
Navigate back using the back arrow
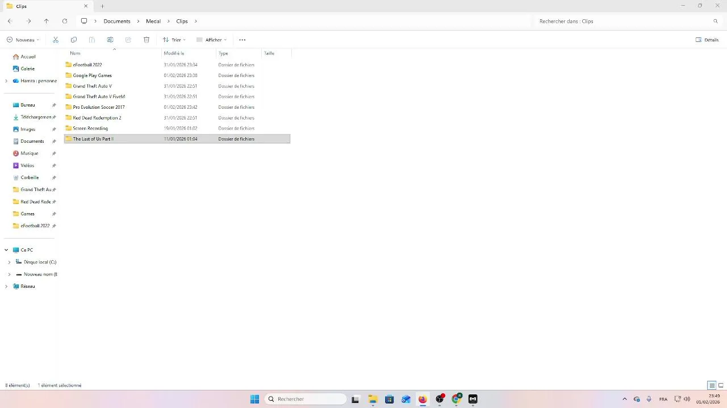(x=10, y=21)
